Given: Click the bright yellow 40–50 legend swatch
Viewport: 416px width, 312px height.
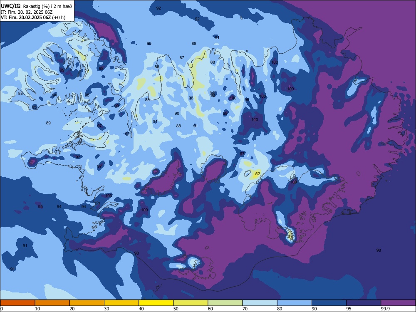Looking at the screenshot, I should [x=156, y=303].
